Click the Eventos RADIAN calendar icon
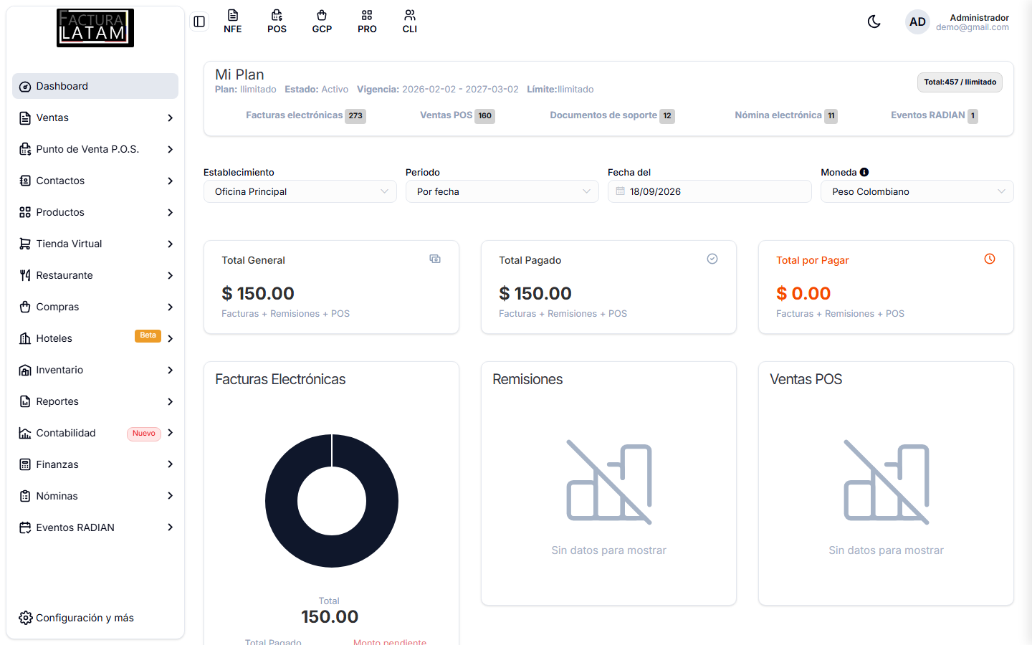The height and width of the screenshot is (645, 1032). click(x=25, y=527)
